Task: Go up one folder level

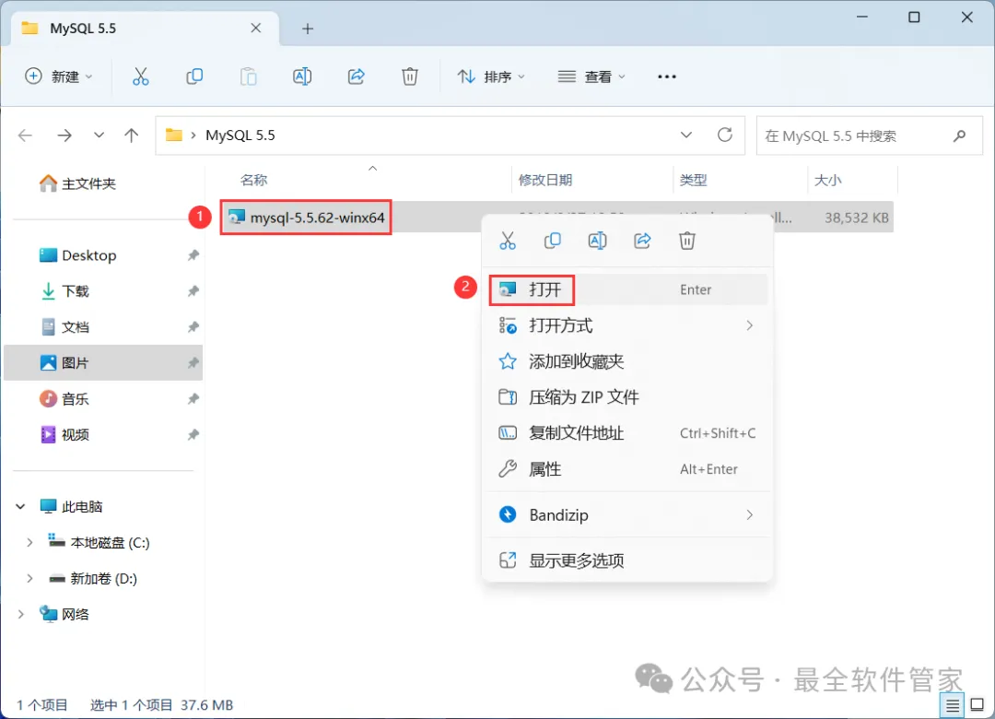Action: (132, 136)
